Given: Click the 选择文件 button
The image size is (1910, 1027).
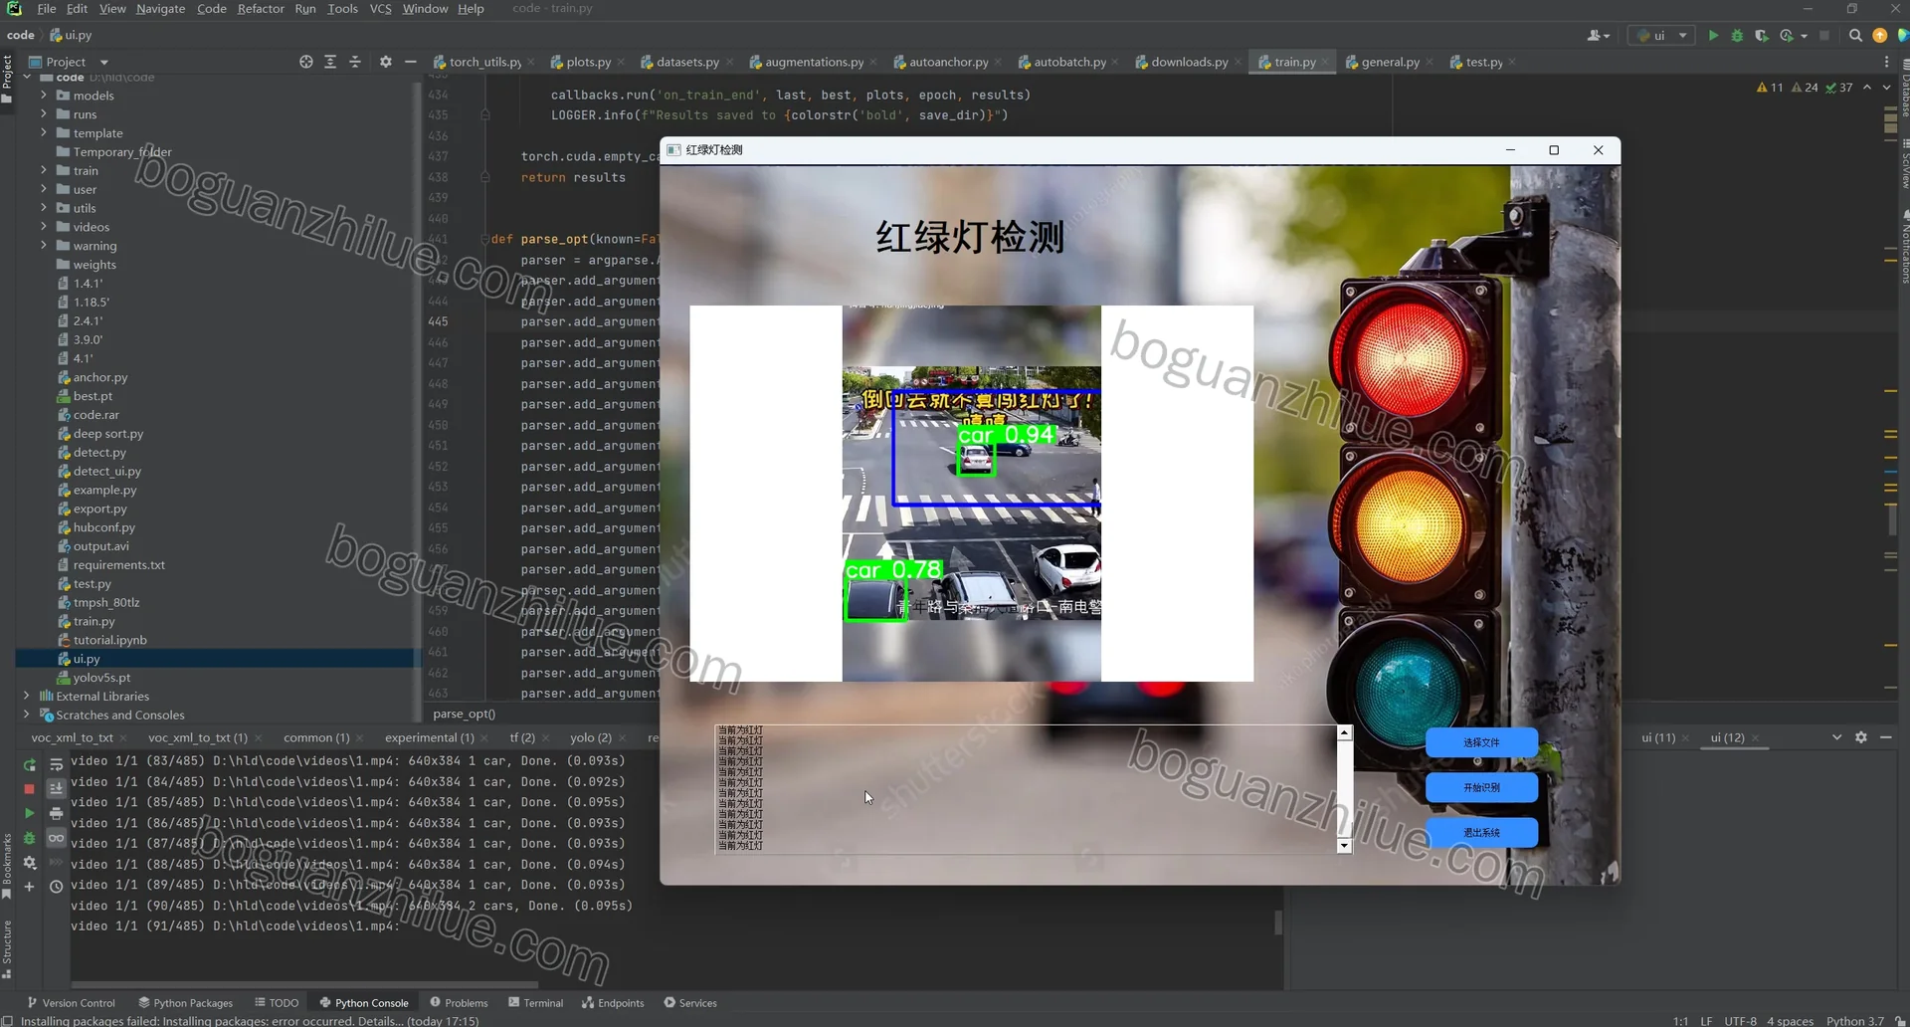Looking at the screenshot, I should pyautogui.click(x=1481, y=742).
